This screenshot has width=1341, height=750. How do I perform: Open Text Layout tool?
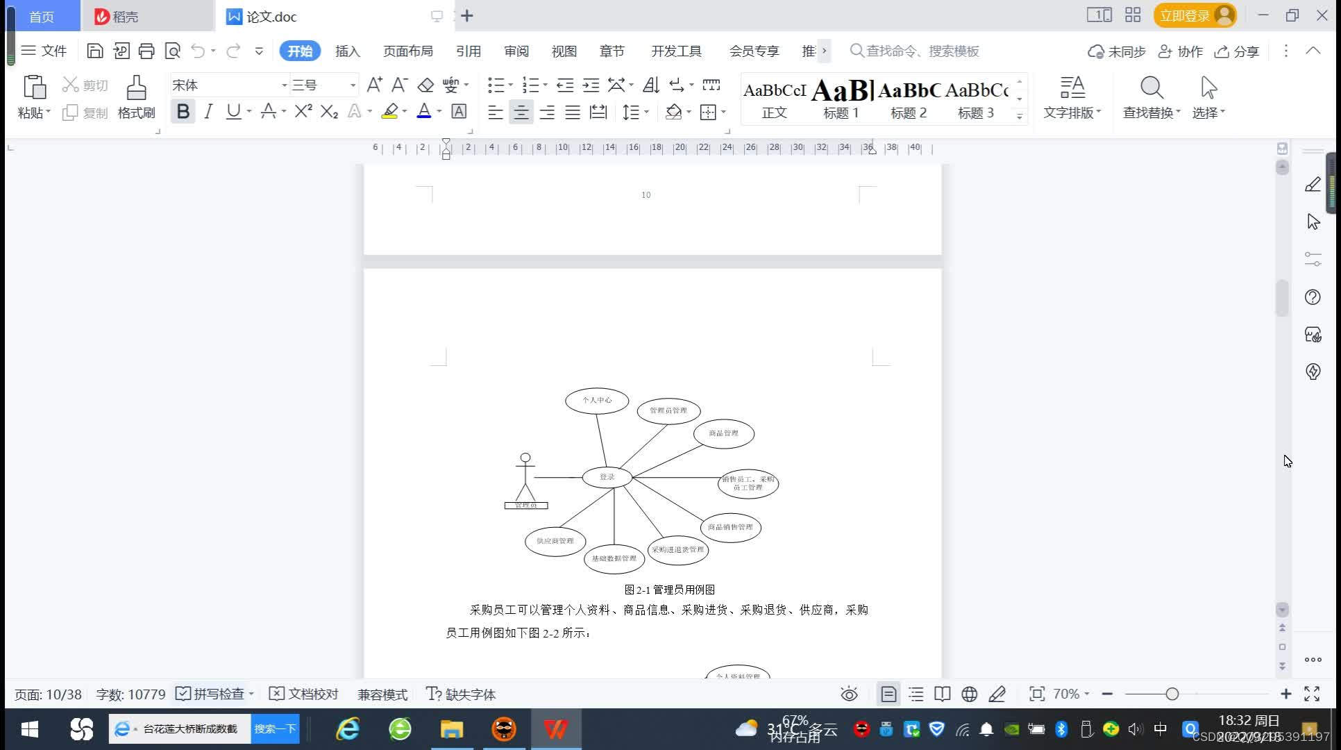pos(1072,98)
